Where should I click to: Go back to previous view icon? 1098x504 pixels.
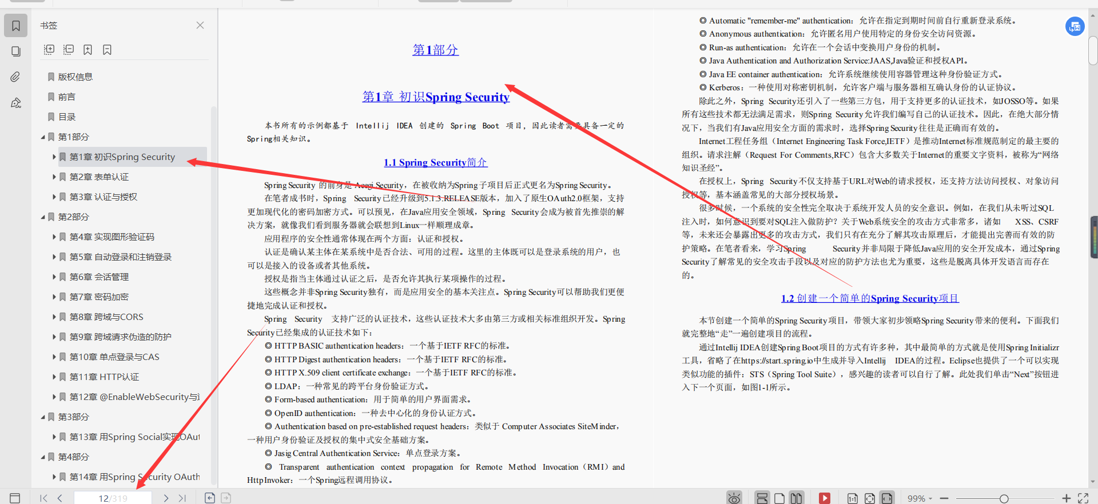(x=210, y=498)
